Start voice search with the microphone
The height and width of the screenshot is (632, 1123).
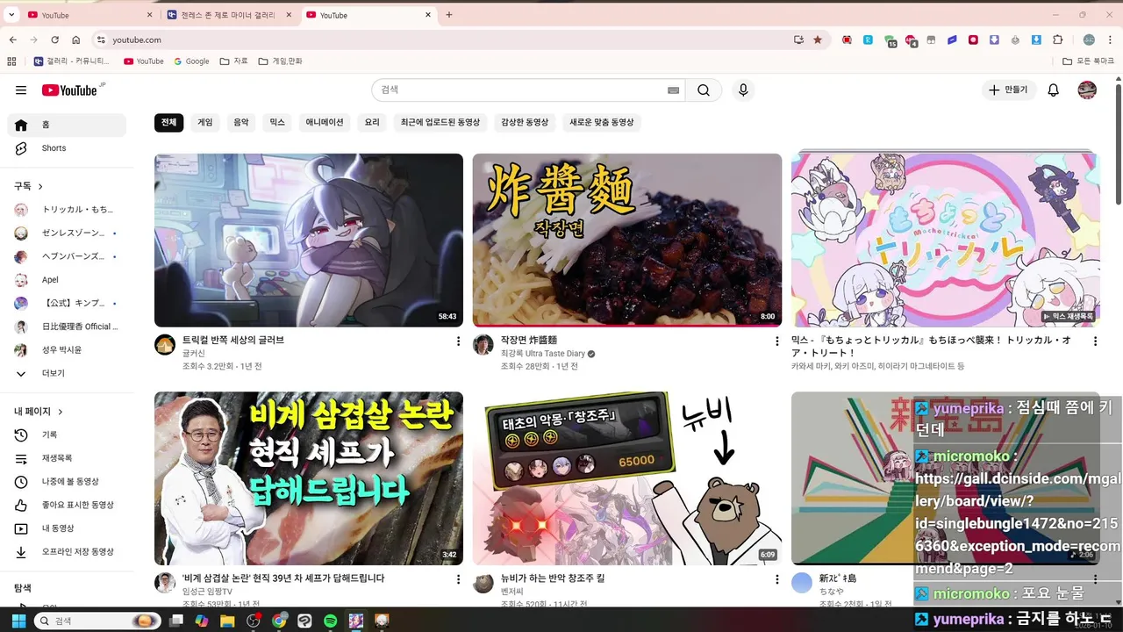click(x=743, y=90)
